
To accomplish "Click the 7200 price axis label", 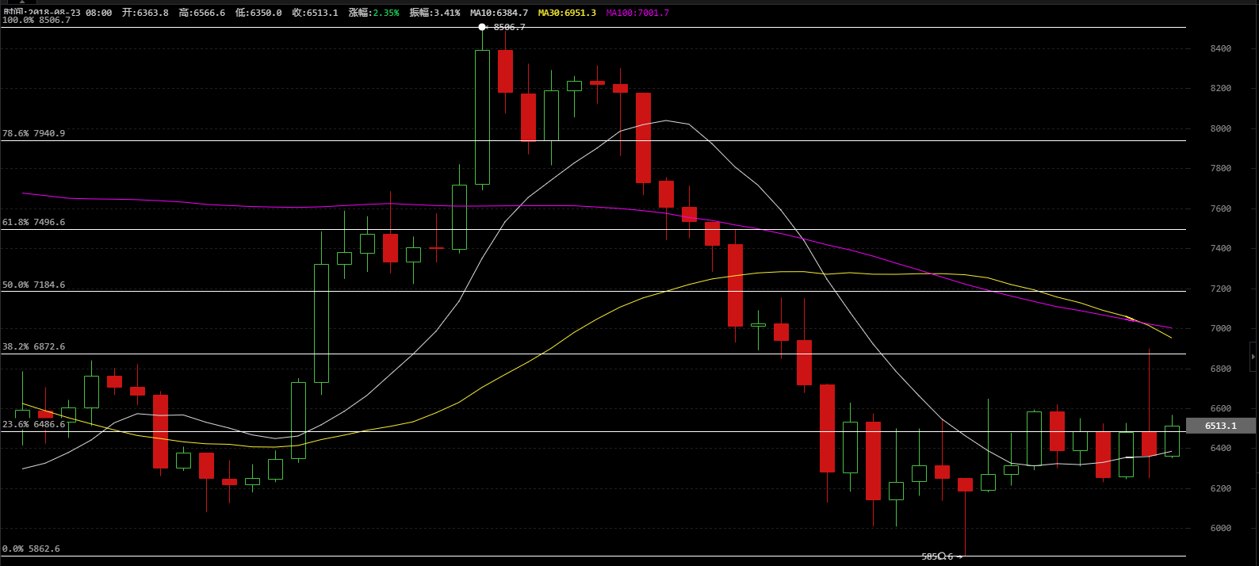I will pos(1221,289).
